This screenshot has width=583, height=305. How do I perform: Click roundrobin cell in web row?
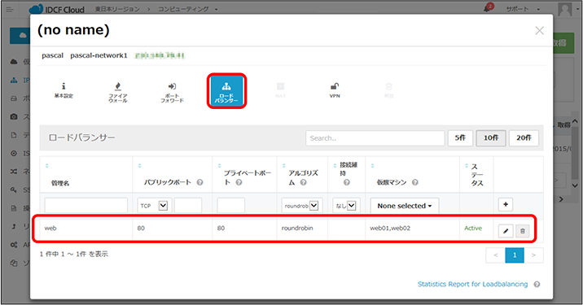coord(297,228)
